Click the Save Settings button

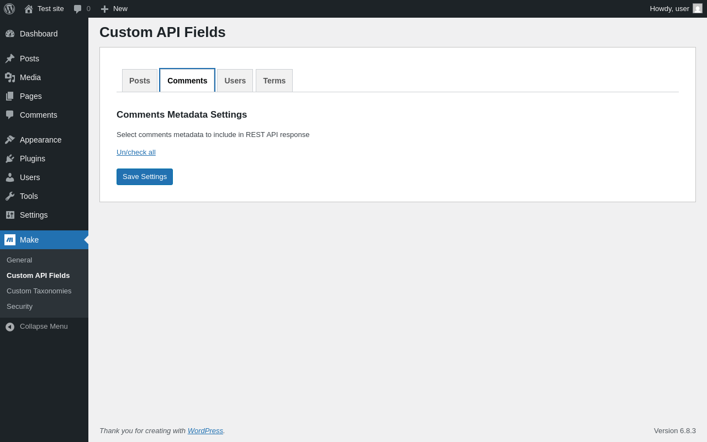pyautogui.click(x=145, y=177)
